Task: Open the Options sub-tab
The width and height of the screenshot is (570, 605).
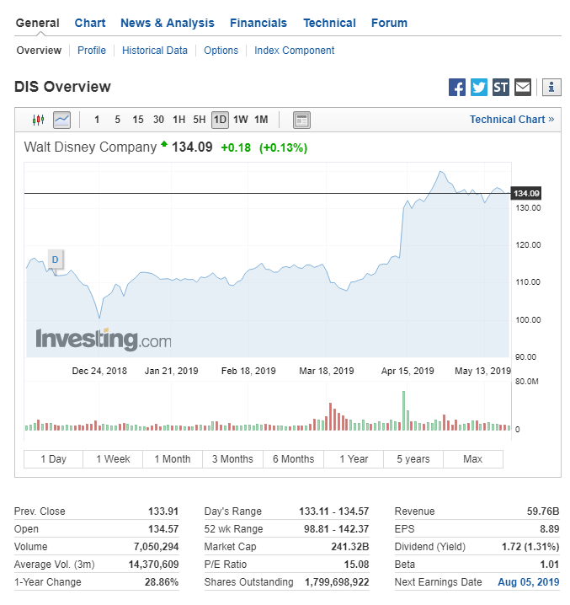Action: coord(221,51)
